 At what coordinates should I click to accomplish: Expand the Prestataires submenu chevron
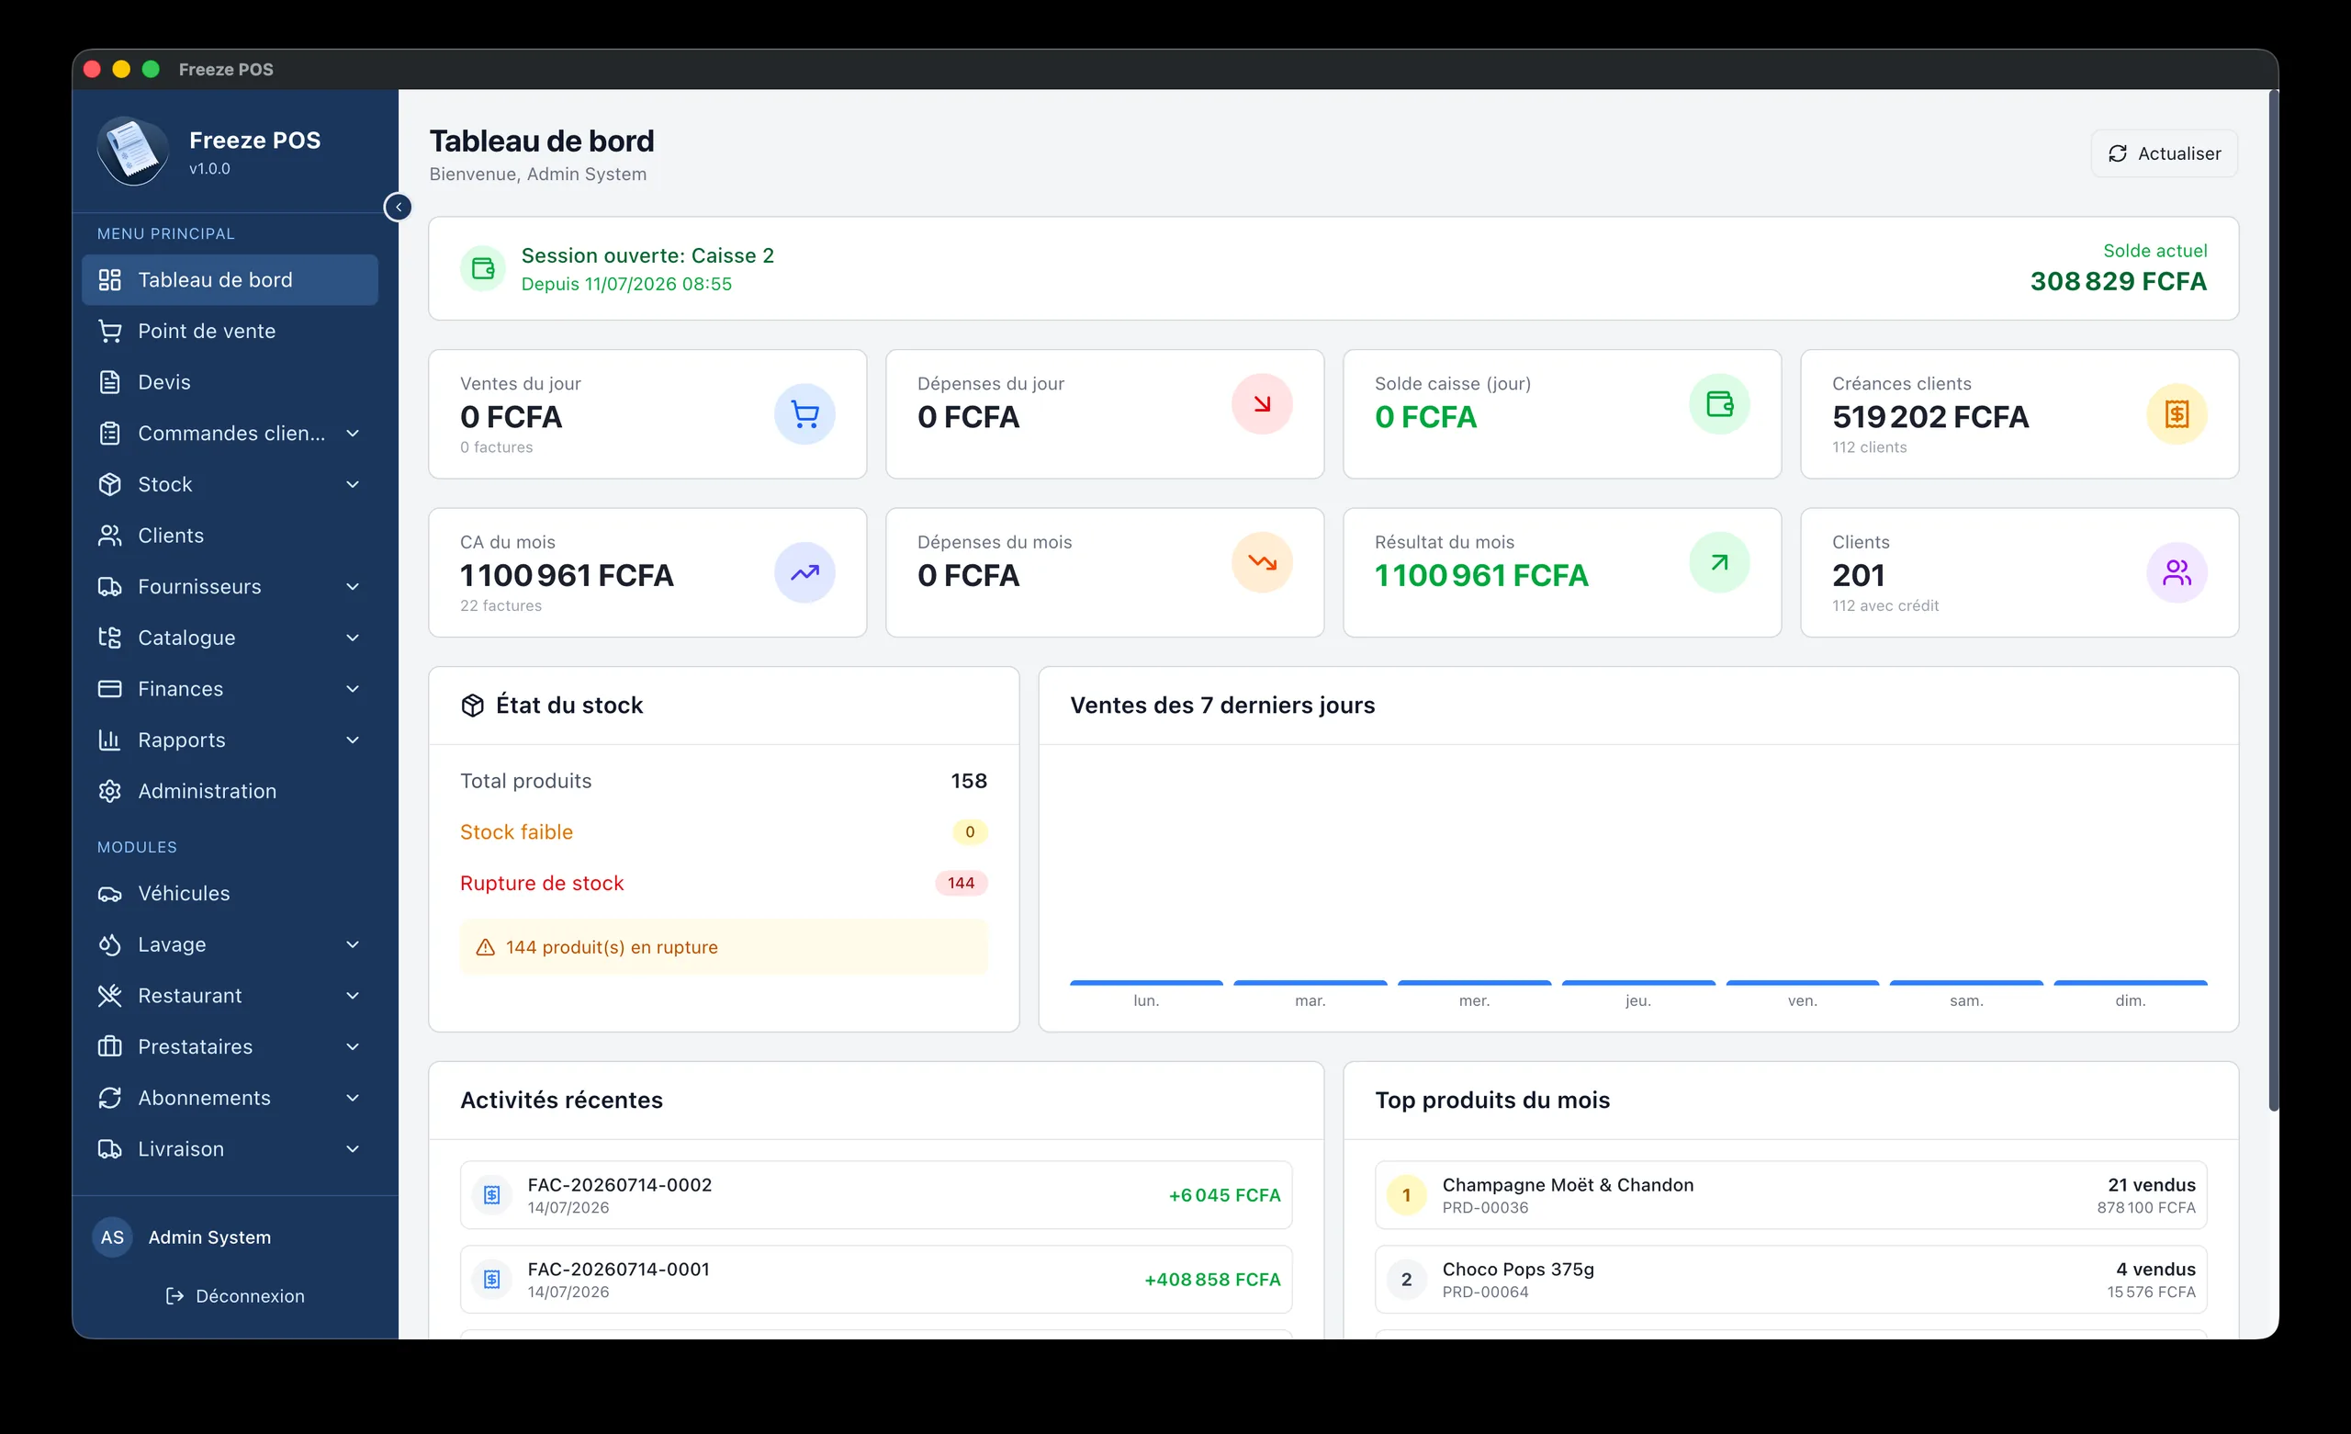[x=353, y=1046]
